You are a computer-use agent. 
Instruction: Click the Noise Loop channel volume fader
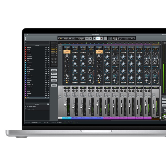click(x=89, y=108)
